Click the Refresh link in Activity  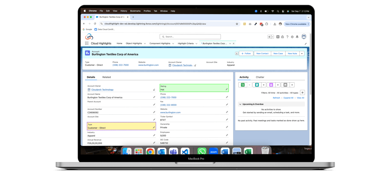[276, 98]
